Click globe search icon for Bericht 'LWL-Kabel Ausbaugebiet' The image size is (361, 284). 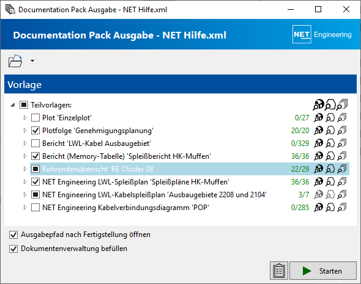[x=319, y=144]
